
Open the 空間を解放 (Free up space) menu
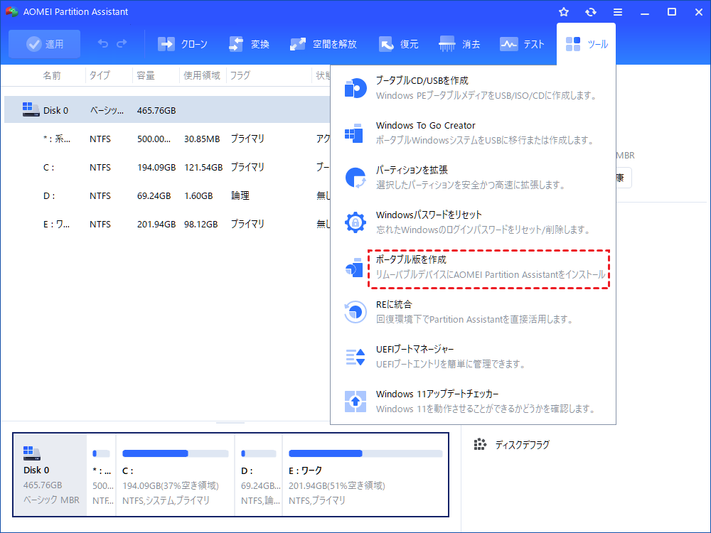tap(324, 44)
